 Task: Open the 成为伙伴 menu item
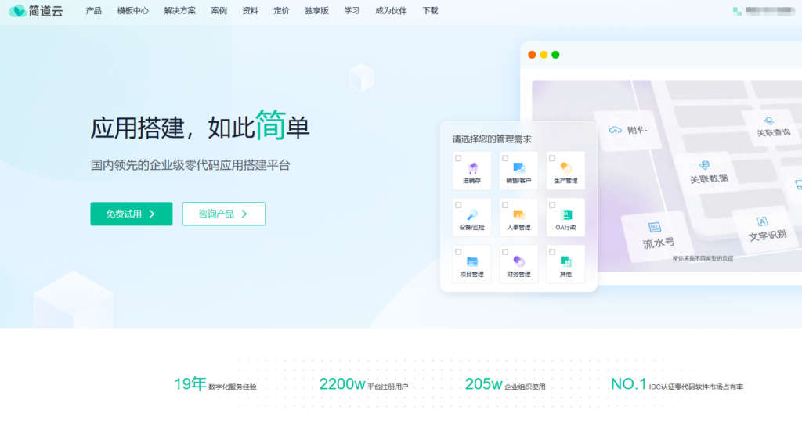[391, 11]
